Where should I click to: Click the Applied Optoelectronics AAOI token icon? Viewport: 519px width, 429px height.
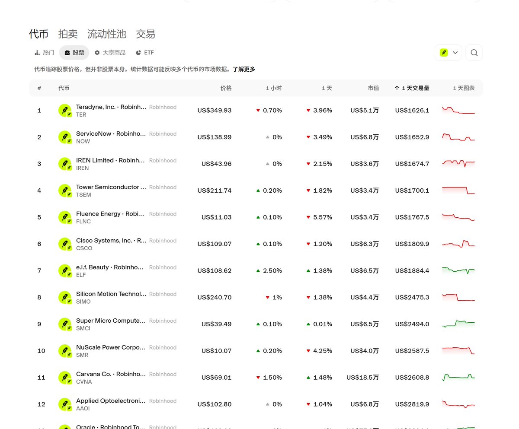(65, 404)
